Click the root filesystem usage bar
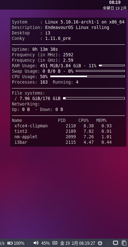This screenshot has width=128, height=247. 94,98
